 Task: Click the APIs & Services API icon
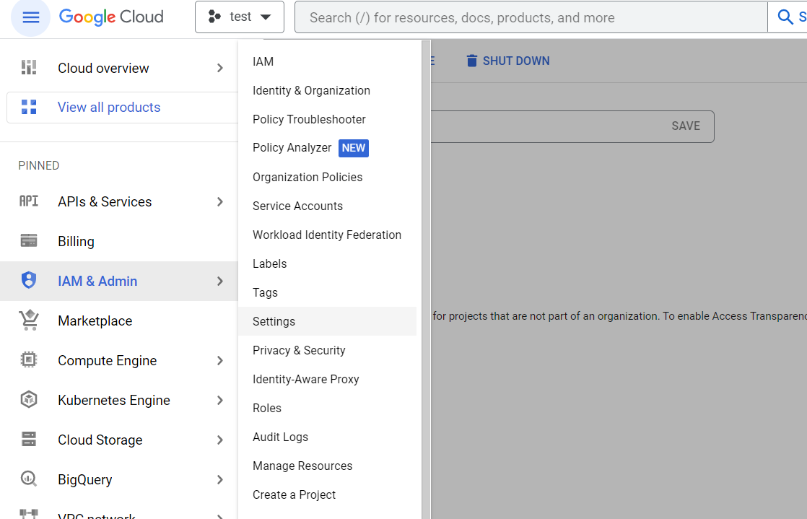click(29, 201)
